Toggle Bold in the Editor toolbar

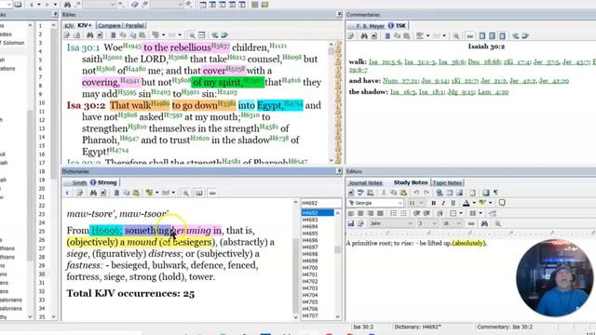point(433,203)
